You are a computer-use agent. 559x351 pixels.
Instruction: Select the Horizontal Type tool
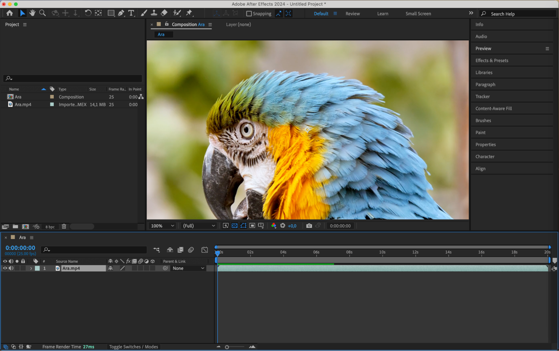(131, 13)
